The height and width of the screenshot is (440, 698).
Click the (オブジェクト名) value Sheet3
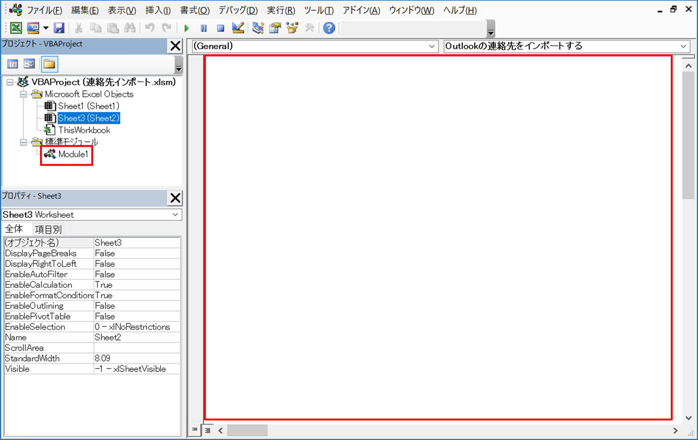[137, 243]
